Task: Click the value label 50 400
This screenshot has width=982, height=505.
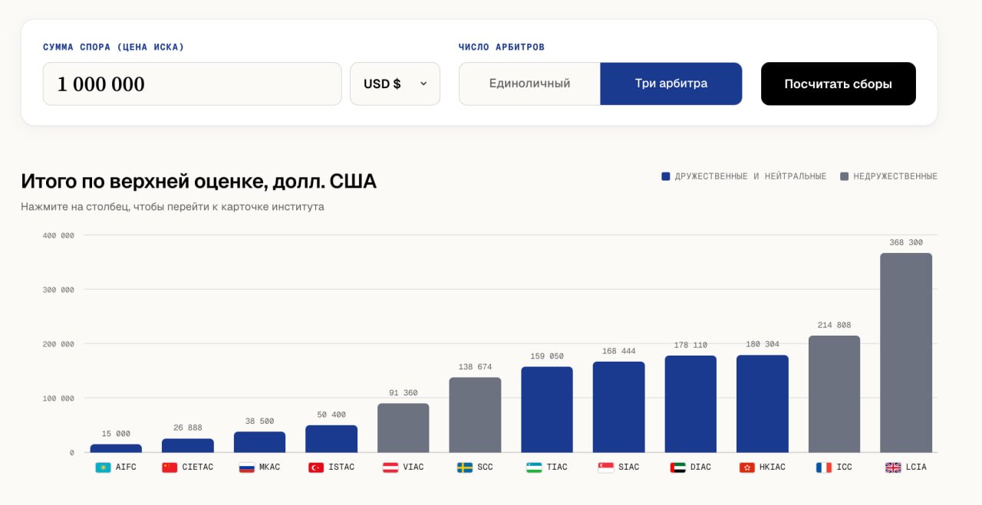Action: (331, 415)
